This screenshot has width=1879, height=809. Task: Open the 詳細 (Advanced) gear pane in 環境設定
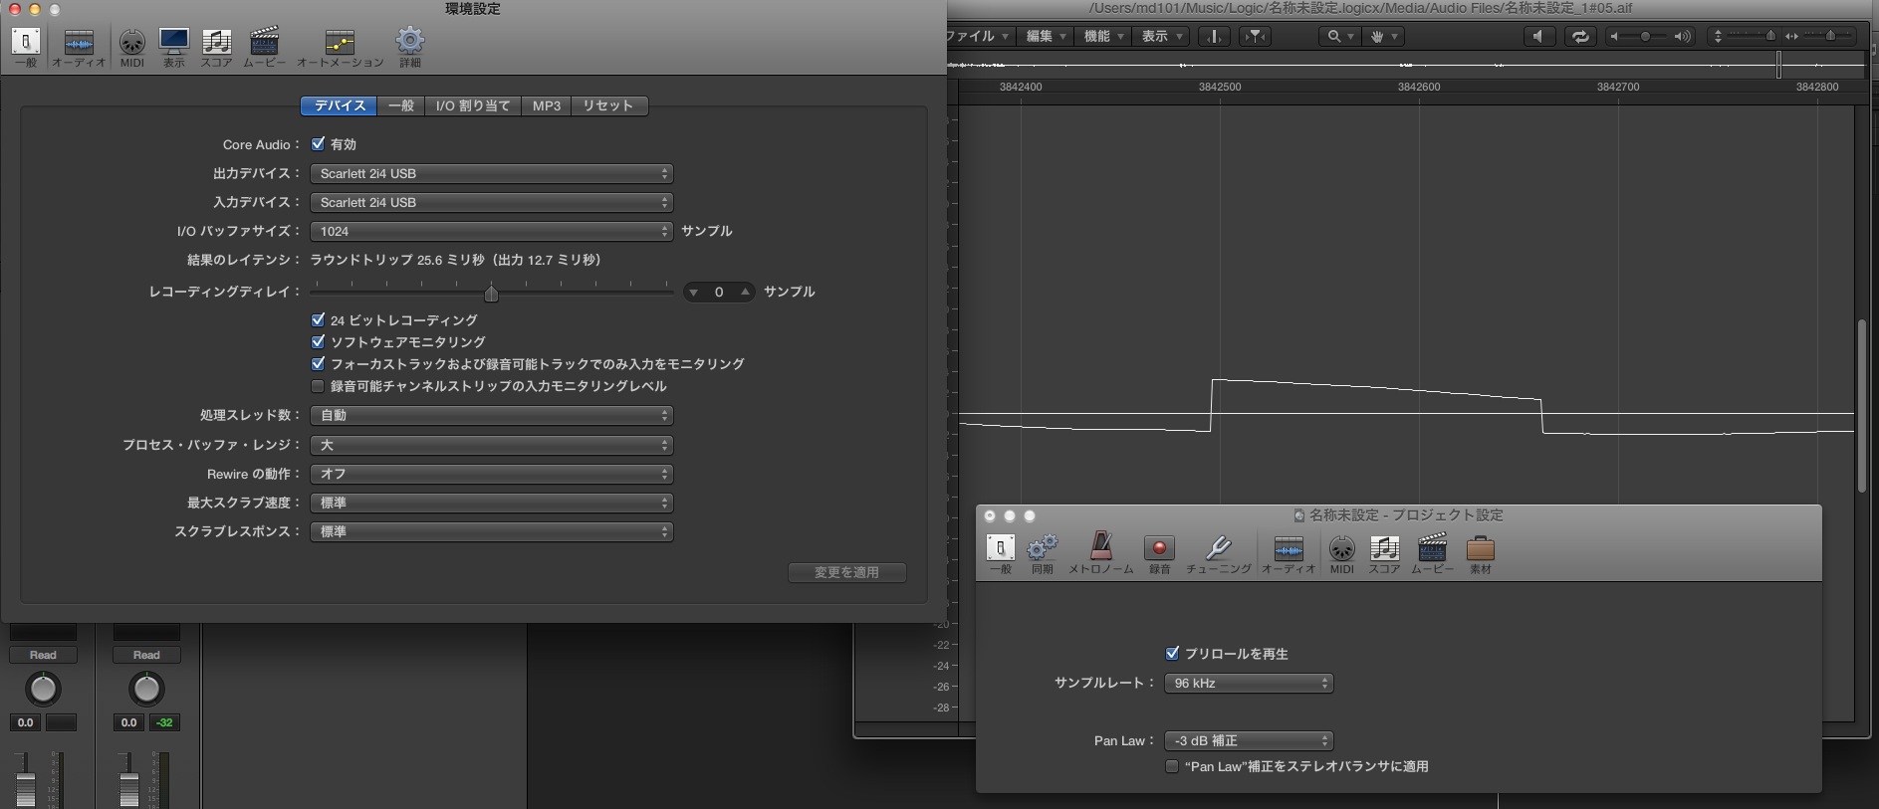pyautogui.click(x=410, y=47)
